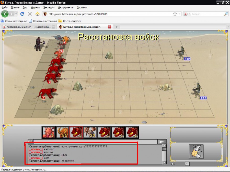Click the browser forward arrow

click(11, 14)
